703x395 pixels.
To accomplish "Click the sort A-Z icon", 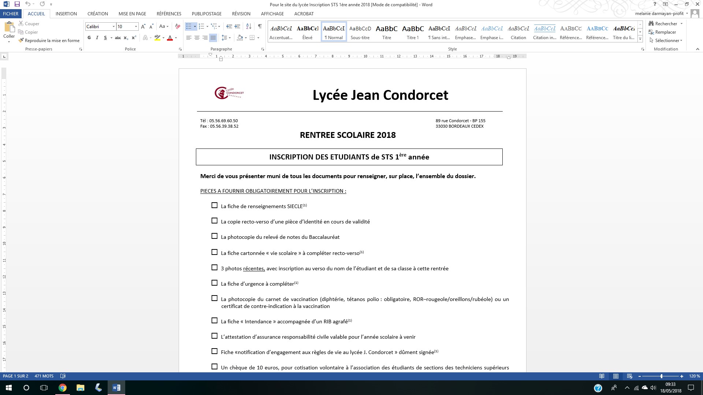I will [x=249, y=26].
